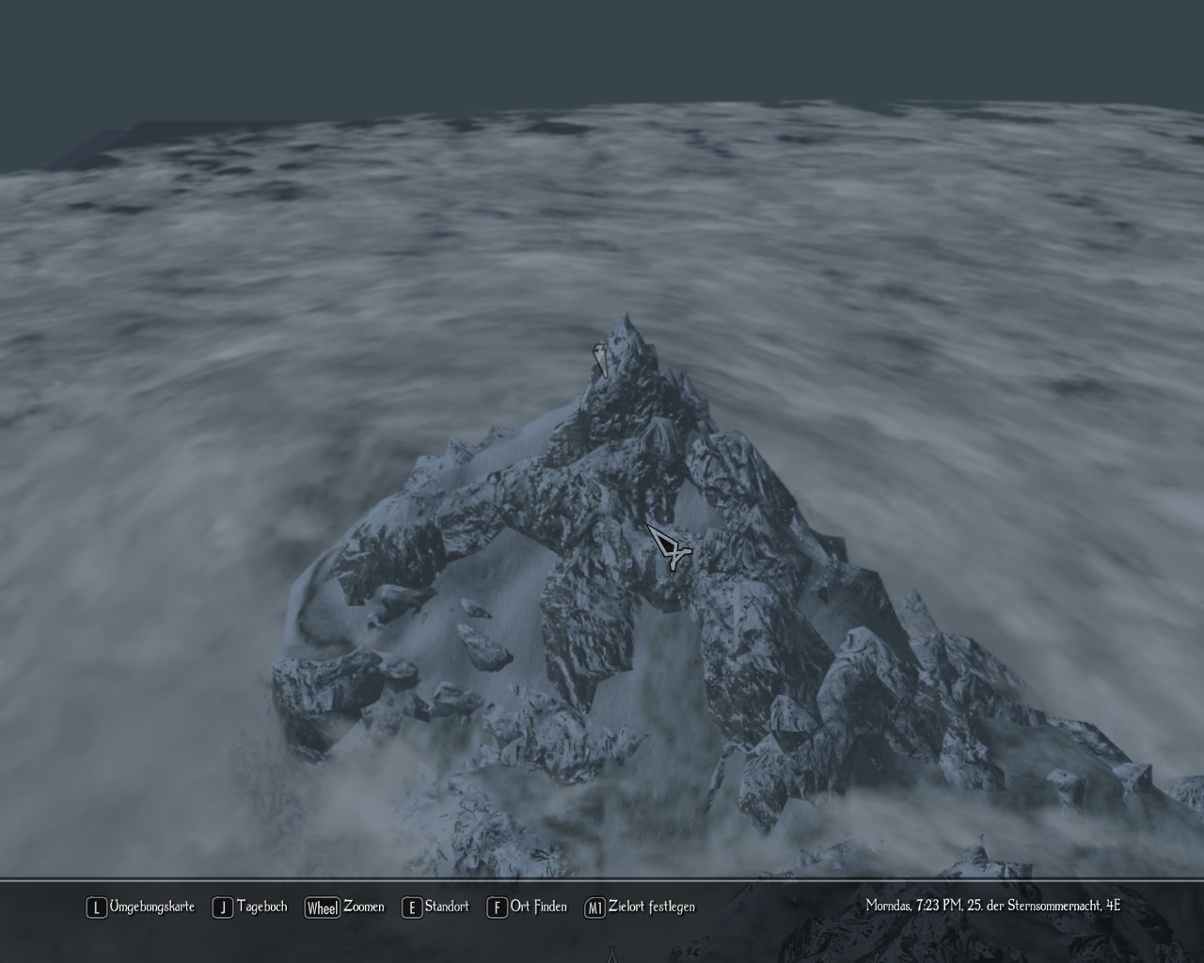Click the L key icon for Umgebungskarte
Screen dimensions: 1204x963
coord(95,908)
